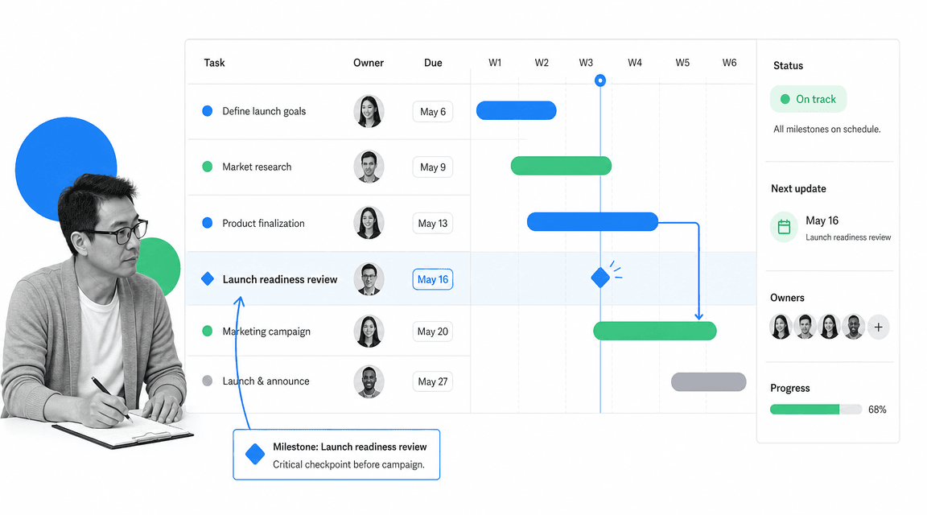The image size is (927, 515).
Task: Click the current-date marker at top of timeline
Action: pyautogui.click(x=600, y=80)
